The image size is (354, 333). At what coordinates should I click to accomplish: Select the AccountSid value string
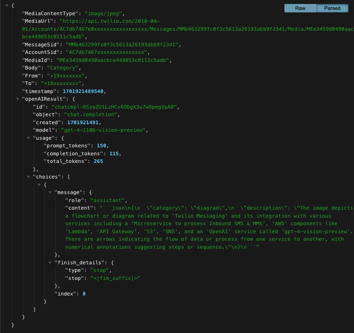pos(106,52)
